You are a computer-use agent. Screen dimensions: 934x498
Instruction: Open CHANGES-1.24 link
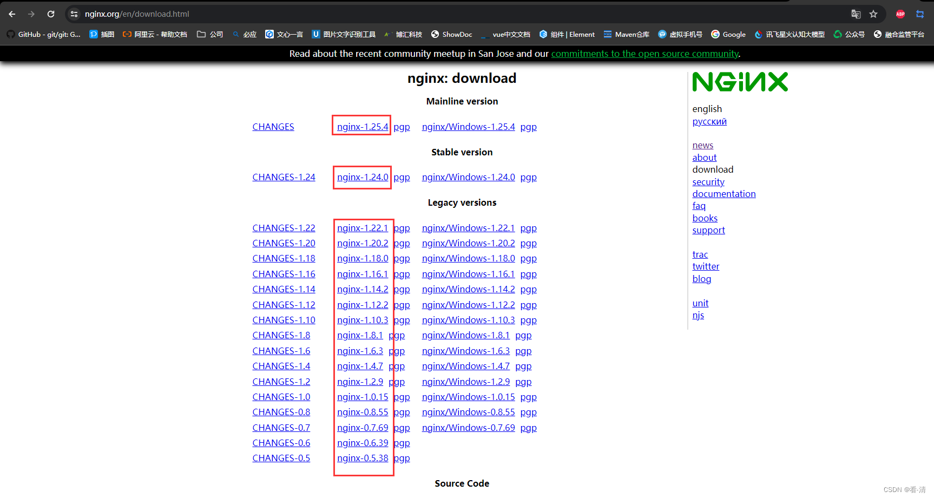pyautogui.click(x=284, y=177)
